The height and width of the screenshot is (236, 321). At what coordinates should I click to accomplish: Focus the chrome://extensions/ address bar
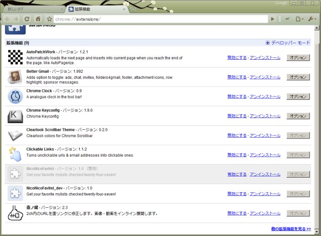(x=160, y=19)
